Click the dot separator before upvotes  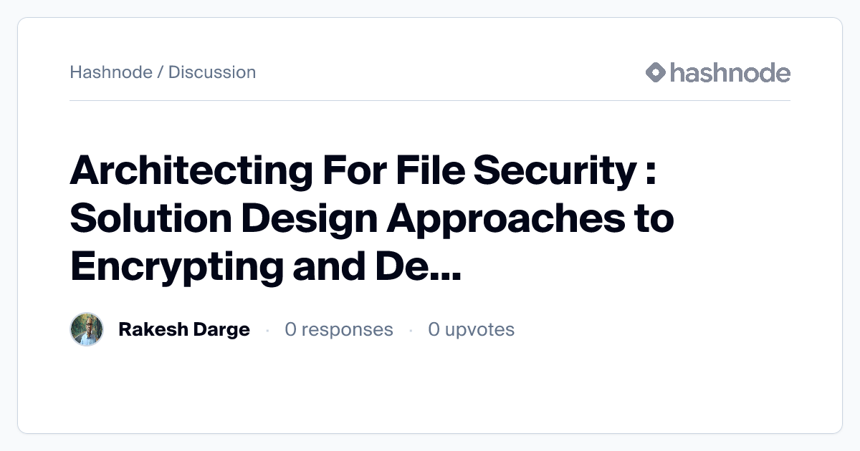point(411,330)
